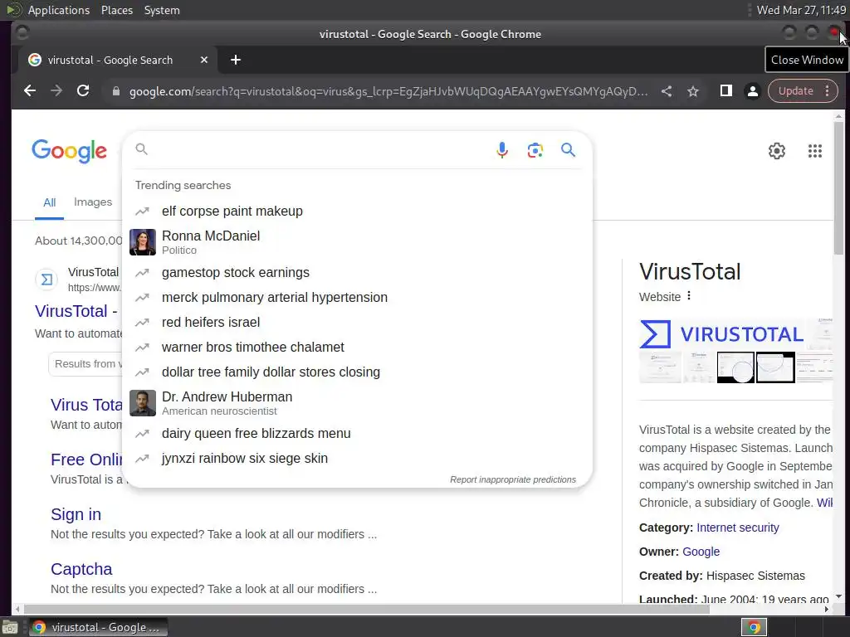This screenshot has height=637, width=850.
Task: View site information padlock icon
Action: [115, 91]
